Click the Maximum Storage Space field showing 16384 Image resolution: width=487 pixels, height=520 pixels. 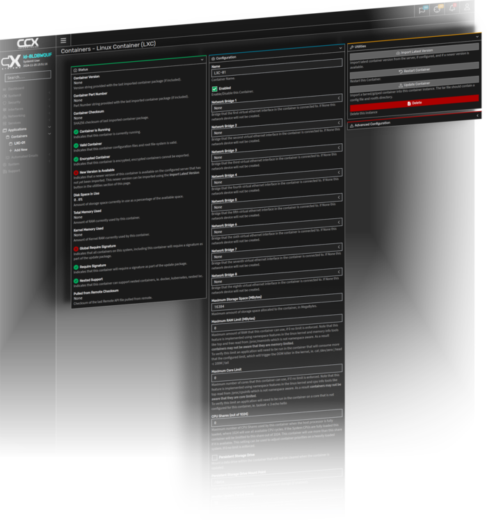point(277,302)
